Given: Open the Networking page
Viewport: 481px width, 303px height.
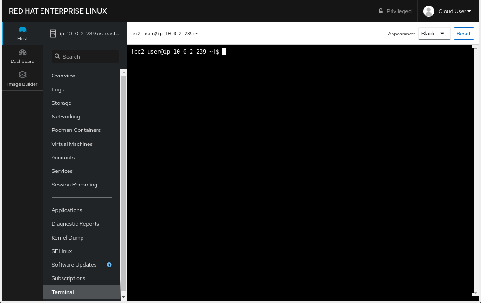Looking at the screenshot, I should pos(66,117).
